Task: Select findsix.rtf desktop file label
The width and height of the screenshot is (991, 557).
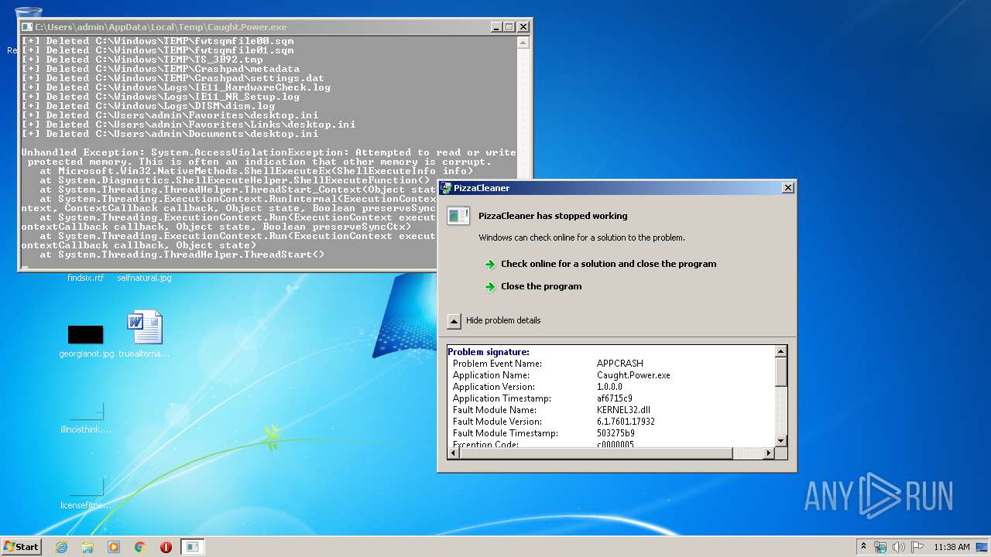Action: pyautogui.click(x=85, y=278)
